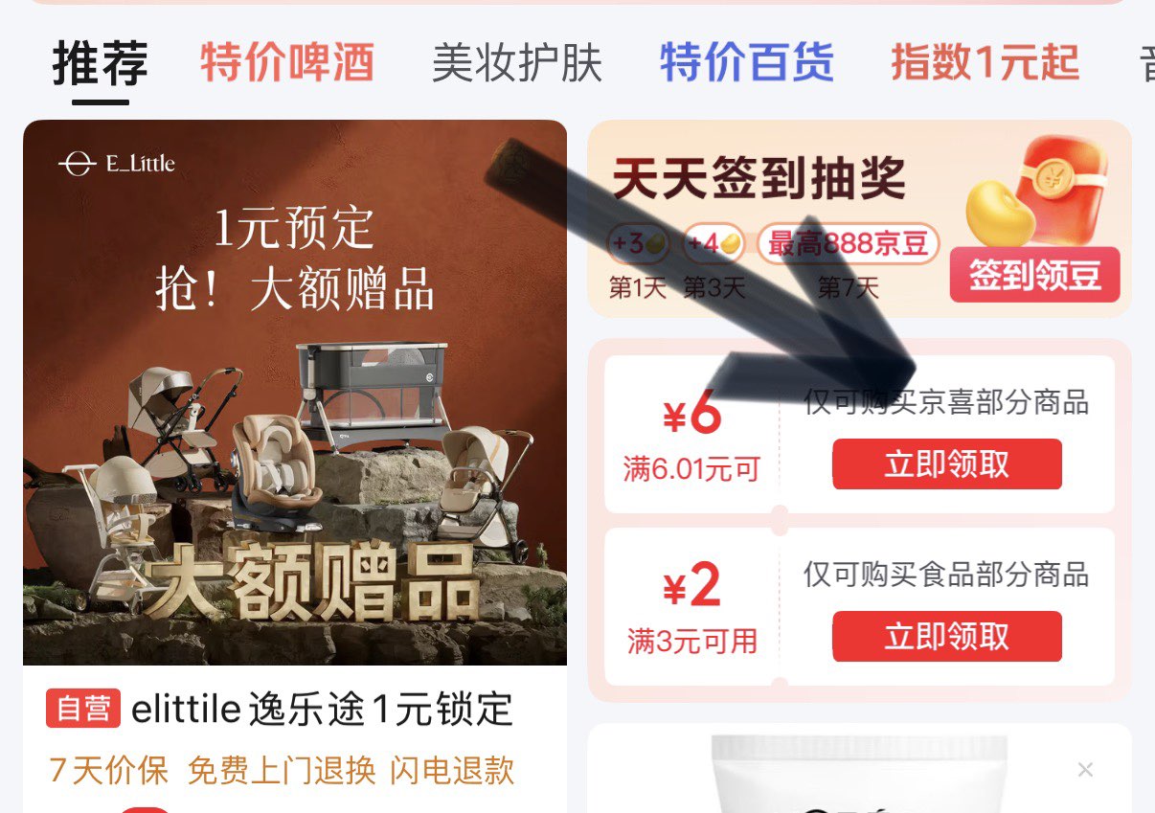Go to the 特价百货 tab

pyautogui.click(x=747, y=62)
